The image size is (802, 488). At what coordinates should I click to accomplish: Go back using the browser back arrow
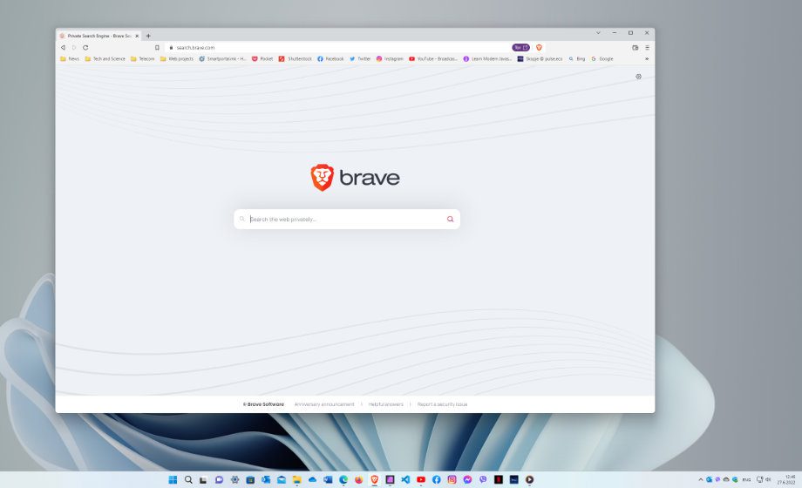coord(63,48)
